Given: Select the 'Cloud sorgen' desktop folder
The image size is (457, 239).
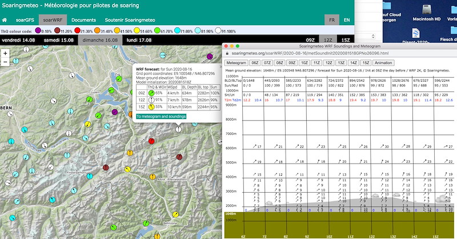Looking at the screenshot, I should (391, 12).
